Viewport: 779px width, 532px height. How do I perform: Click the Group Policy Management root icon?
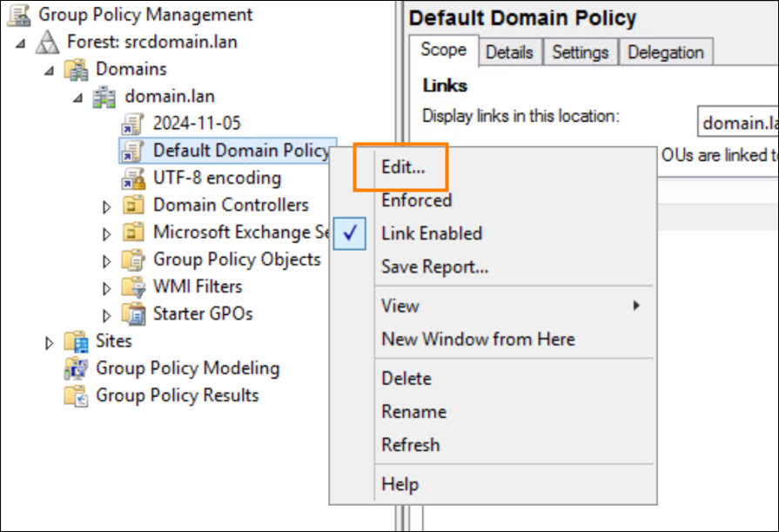(19, 15)
